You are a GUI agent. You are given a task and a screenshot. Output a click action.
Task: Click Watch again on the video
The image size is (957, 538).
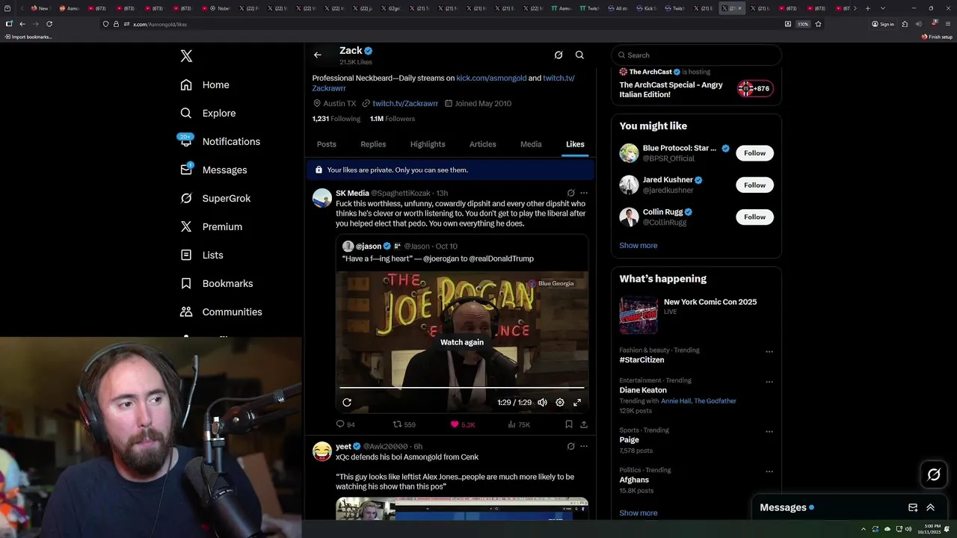pyautogui.click(x=462, y=342)
